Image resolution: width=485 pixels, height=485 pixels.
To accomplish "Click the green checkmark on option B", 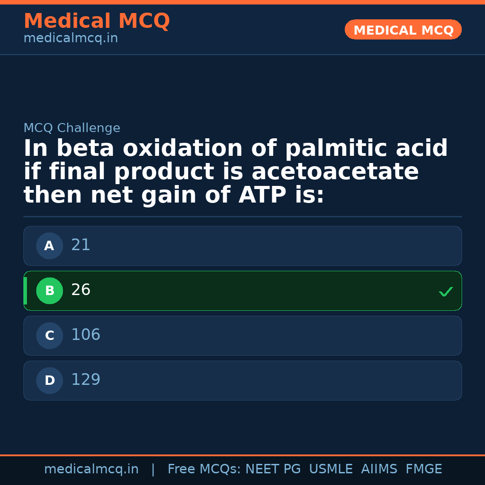I will (x=445, y=291).
